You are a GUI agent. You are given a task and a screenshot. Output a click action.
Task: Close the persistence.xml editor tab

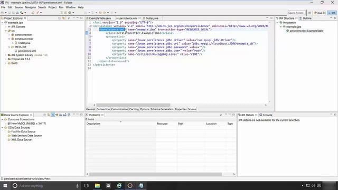click(139, 18)
